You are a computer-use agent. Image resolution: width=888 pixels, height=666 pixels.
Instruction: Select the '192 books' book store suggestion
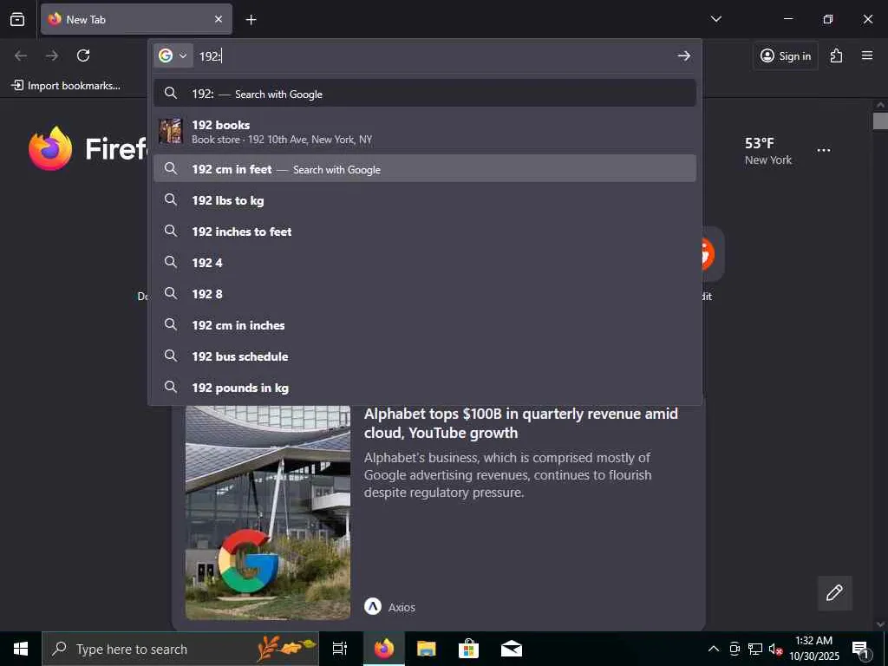pos(425,132)
